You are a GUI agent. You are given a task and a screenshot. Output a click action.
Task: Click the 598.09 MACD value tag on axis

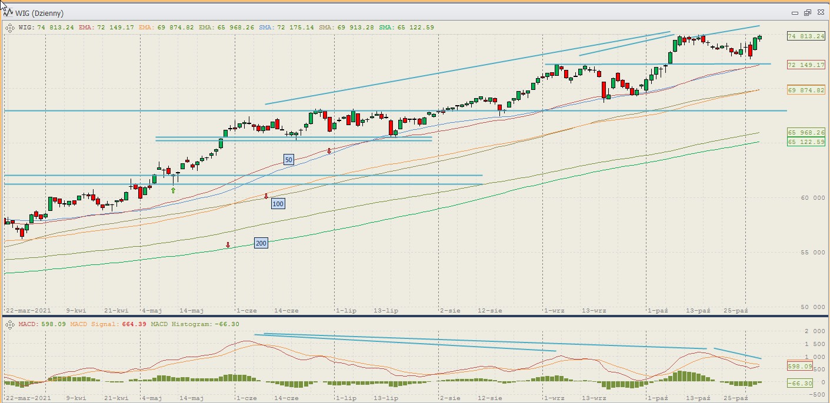[799, 366]
